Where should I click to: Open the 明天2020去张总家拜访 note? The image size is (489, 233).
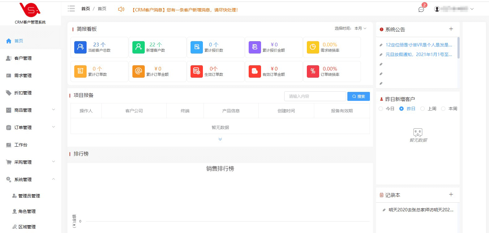[x=421, y=210]
